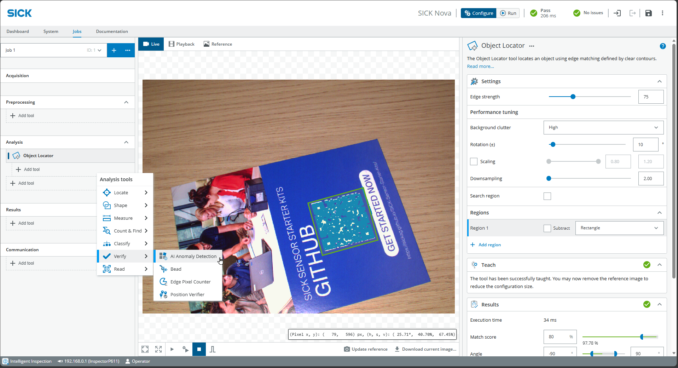Image resolution: width=678 pixels, height=368 pixels.
Task: Click the Edge strength slider handle
Action: point(573,97)
